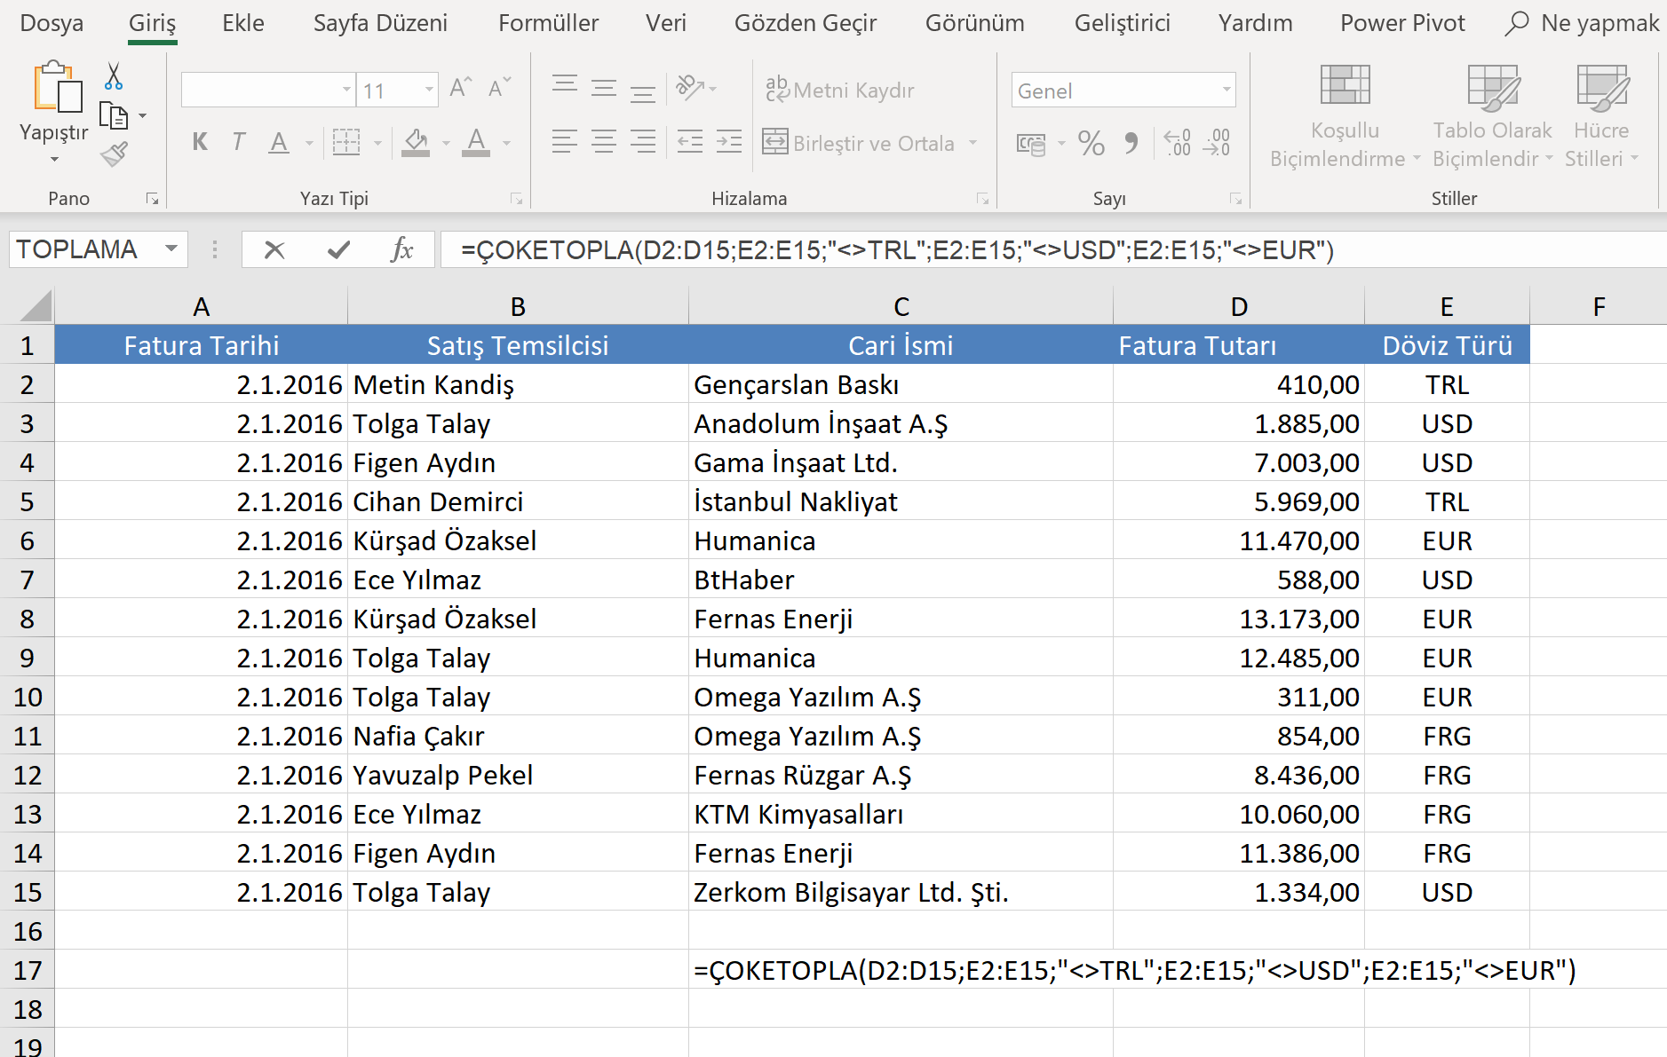This screenshot has height=1057, width=1667.
Task: Activate the Biçim Boyacısı format painter icon
Action: tap(115, 154)
